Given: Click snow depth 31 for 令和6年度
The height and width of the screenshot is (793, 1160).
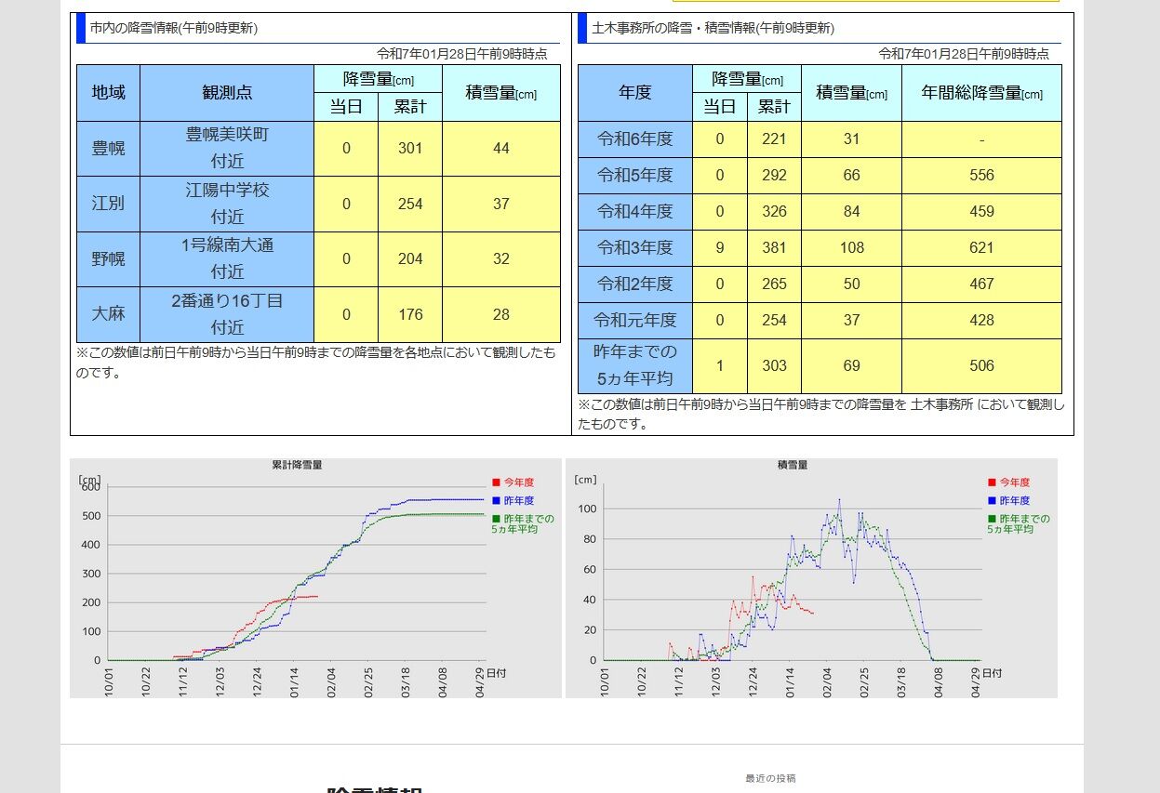Looking at the screenshot, I should click(x=851, y=139).
